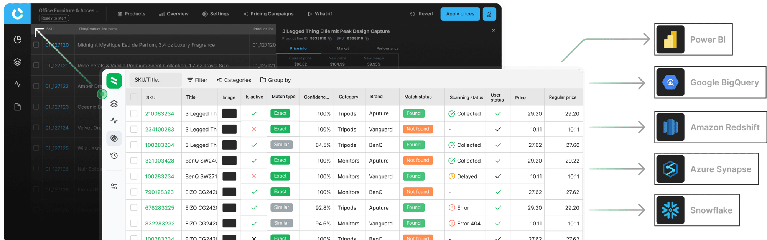
Task: Check the box for SKU 234100283
Action: [134, 129]
